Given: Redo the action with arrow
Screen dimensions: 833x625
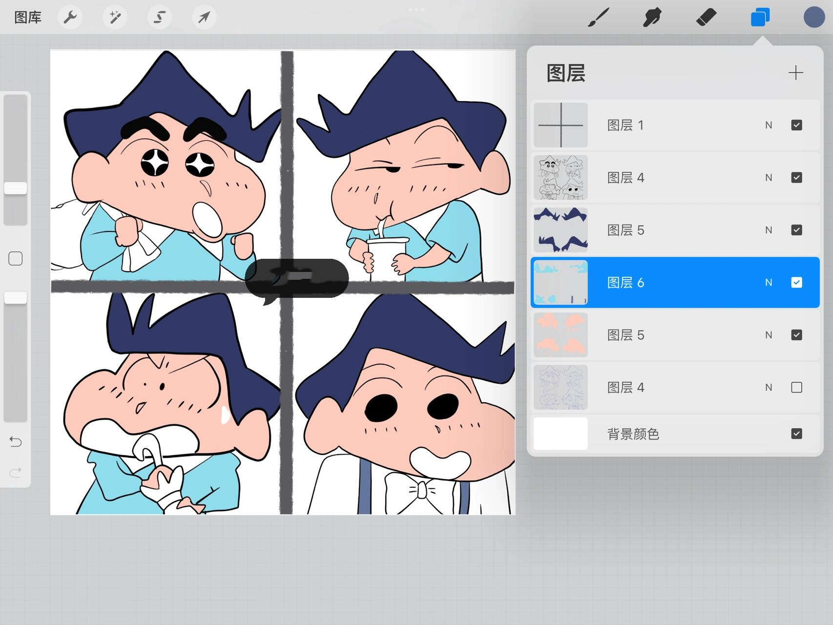Looking at the screenshot, I should (16, 472).
